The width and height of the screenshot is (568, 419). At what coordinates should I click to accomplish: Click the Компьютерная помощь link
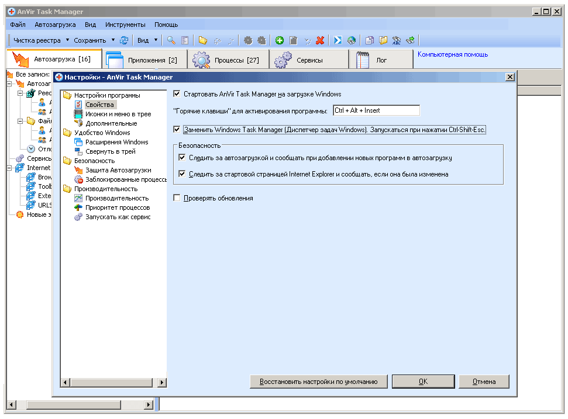click(x=452, y=54)
